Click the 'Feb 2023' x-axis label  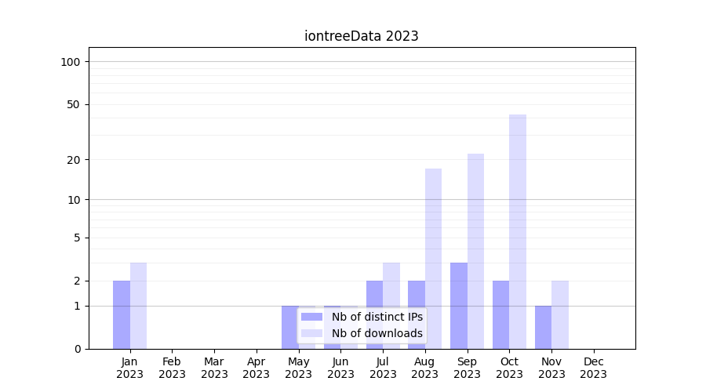click(x=172, y=368)
